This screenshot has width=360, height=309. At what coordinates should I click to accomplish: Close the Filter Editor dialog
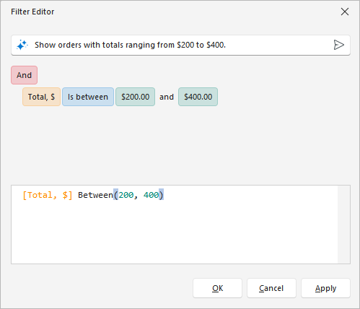(345, 12)
